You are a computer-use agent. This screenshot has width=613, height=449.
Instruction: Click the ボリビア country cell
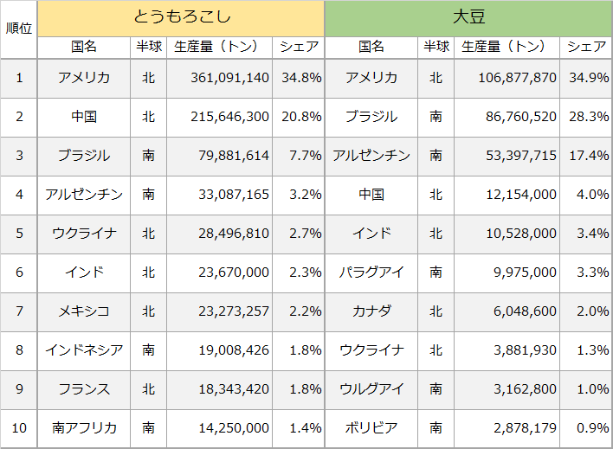[x=371, y=428]
